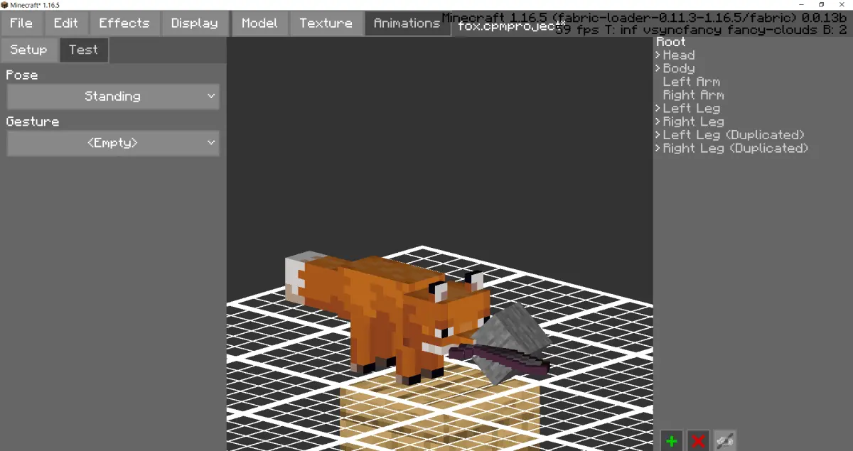Select the Root element in tree

click(671, 42)
